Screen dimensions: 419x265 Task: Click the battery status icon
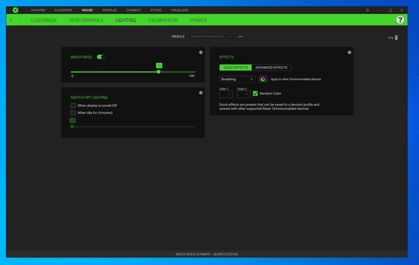coord(396,38)
